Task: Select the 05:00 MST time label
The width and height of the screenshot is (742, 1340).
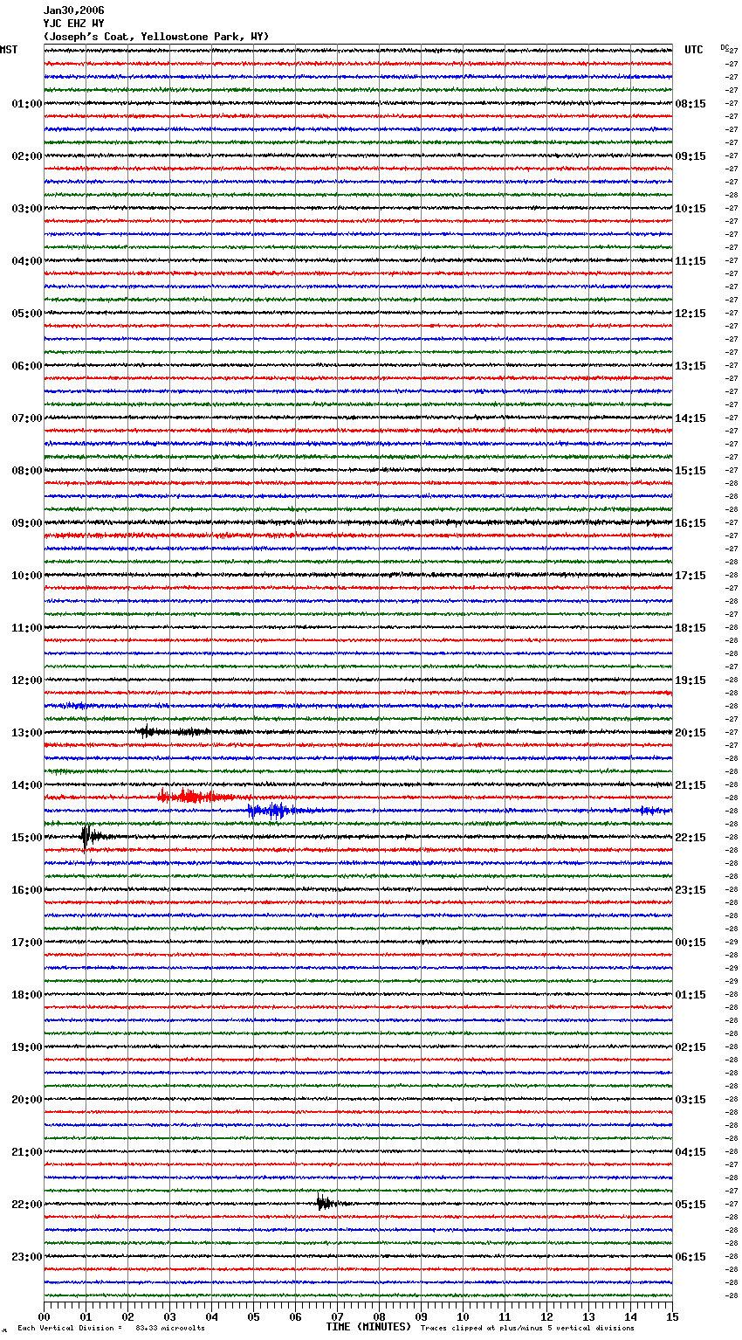Action: [x=27, y=314]
